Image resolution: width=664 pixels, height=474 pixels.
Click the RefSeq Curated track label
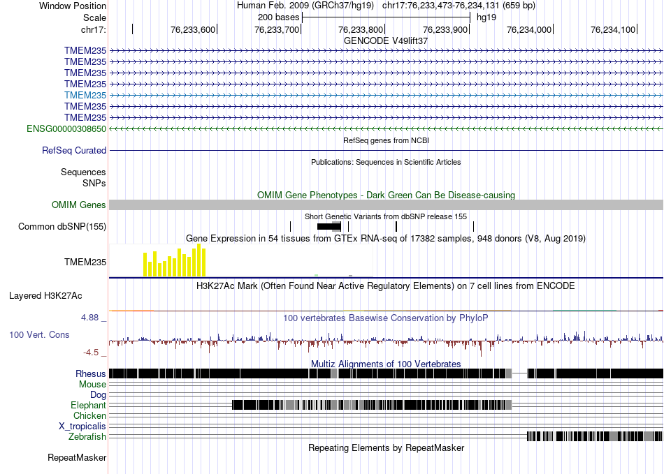(74, 151)
